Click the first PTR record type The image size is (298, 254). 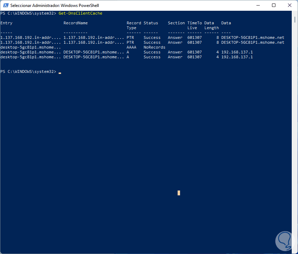[x=130, y=37]
